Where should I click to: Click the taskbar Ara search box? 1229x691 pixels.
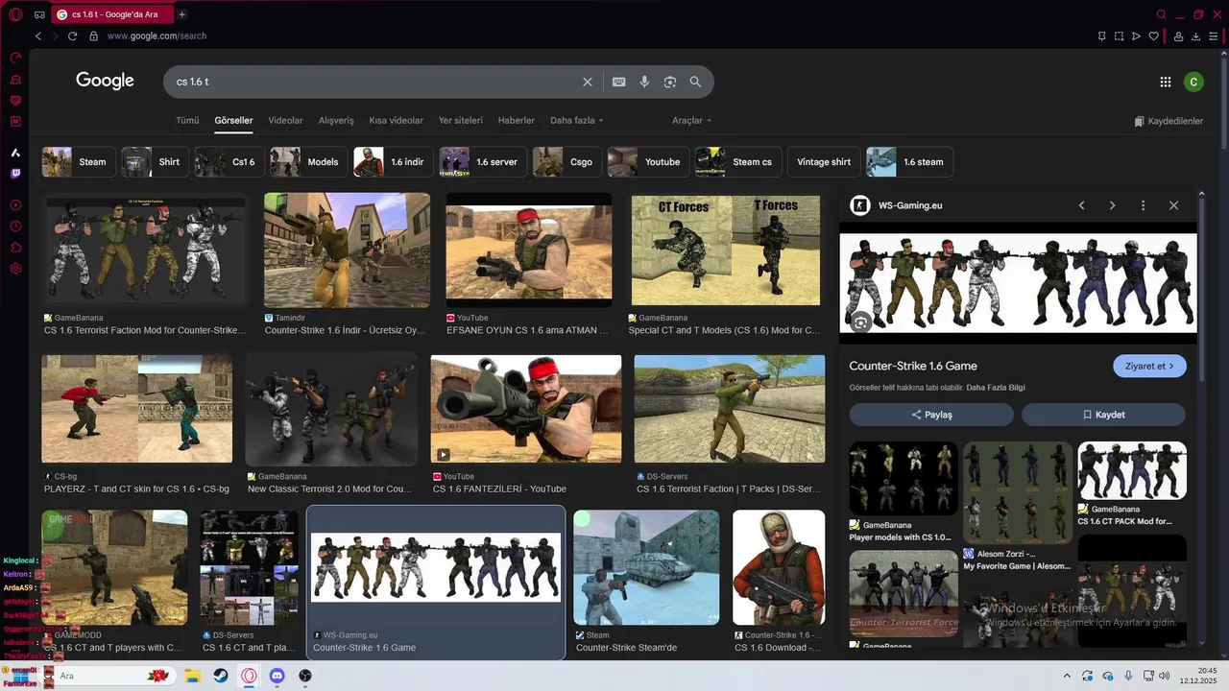(x=108, y=676)
